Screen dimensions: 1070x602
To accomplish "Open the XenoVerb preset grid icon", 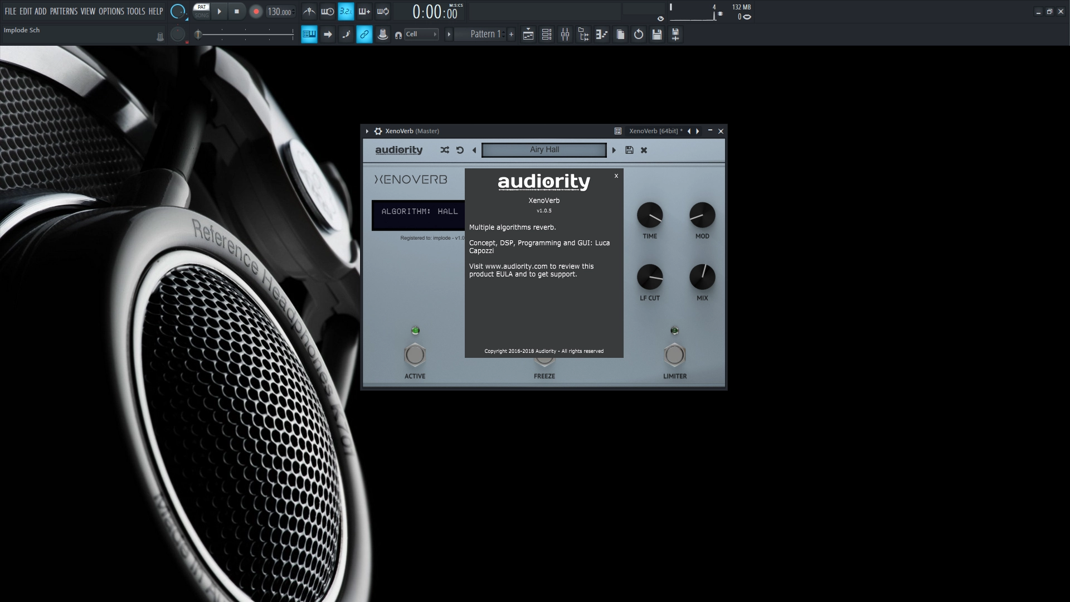I will 618,131.
